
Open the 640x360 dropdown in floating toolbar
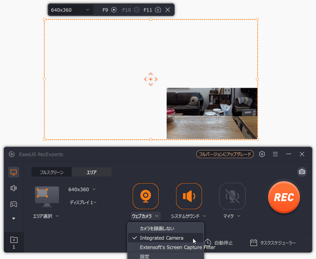(x=70, y=10)
